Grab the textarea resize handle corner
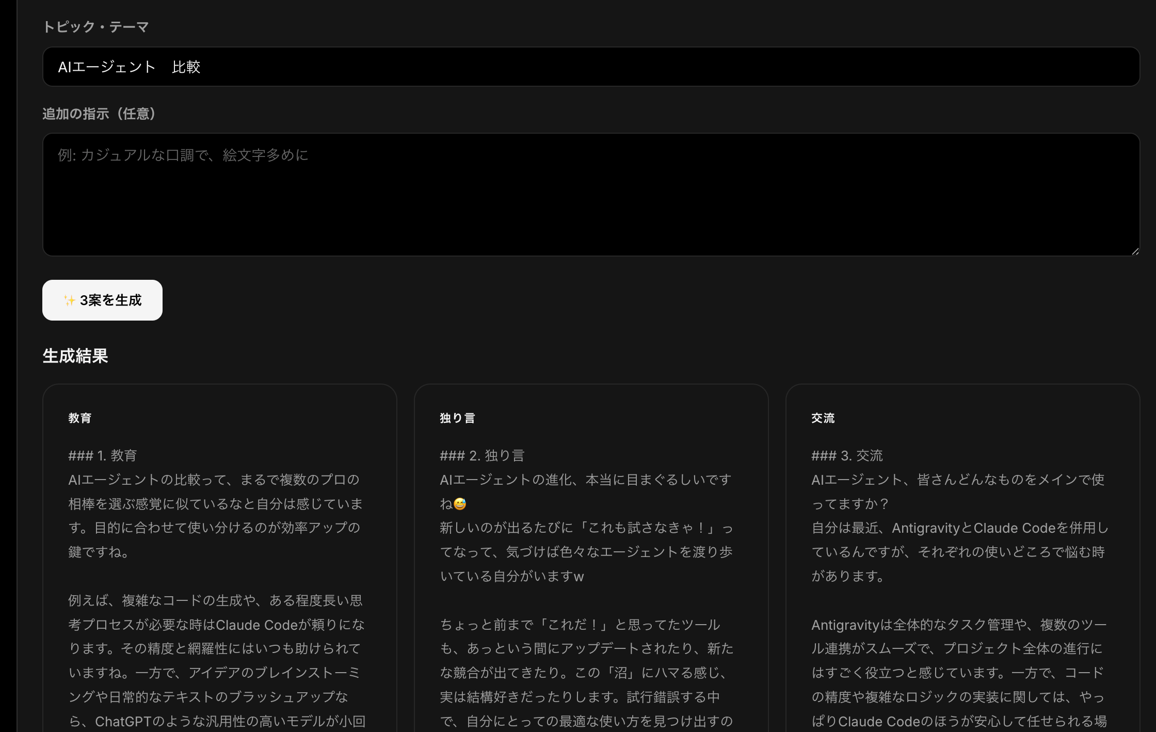The width and height of the screenshot is (1156, 732). (x=1135, y=251)
